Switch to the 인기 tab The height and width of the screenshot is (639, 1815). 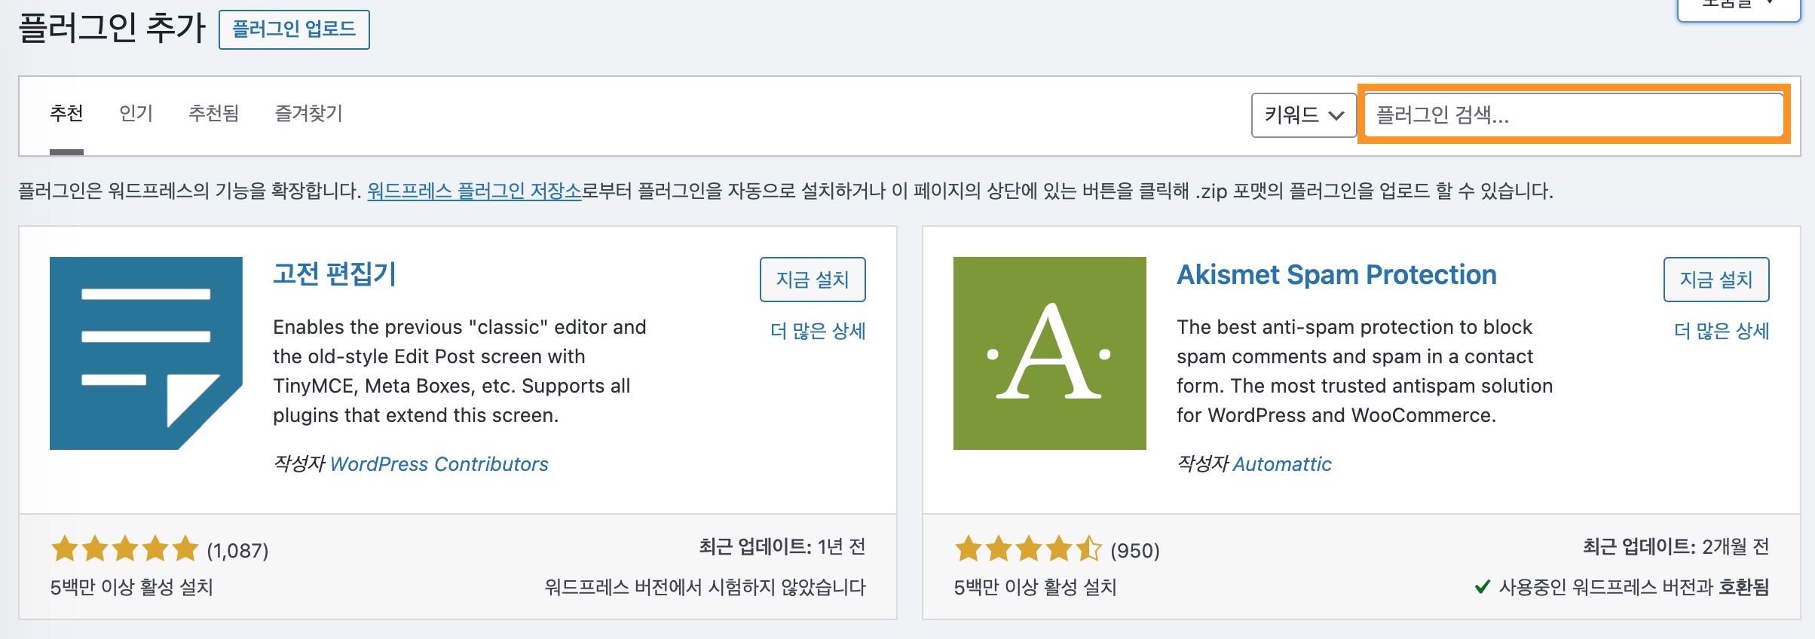click(136, 114)
